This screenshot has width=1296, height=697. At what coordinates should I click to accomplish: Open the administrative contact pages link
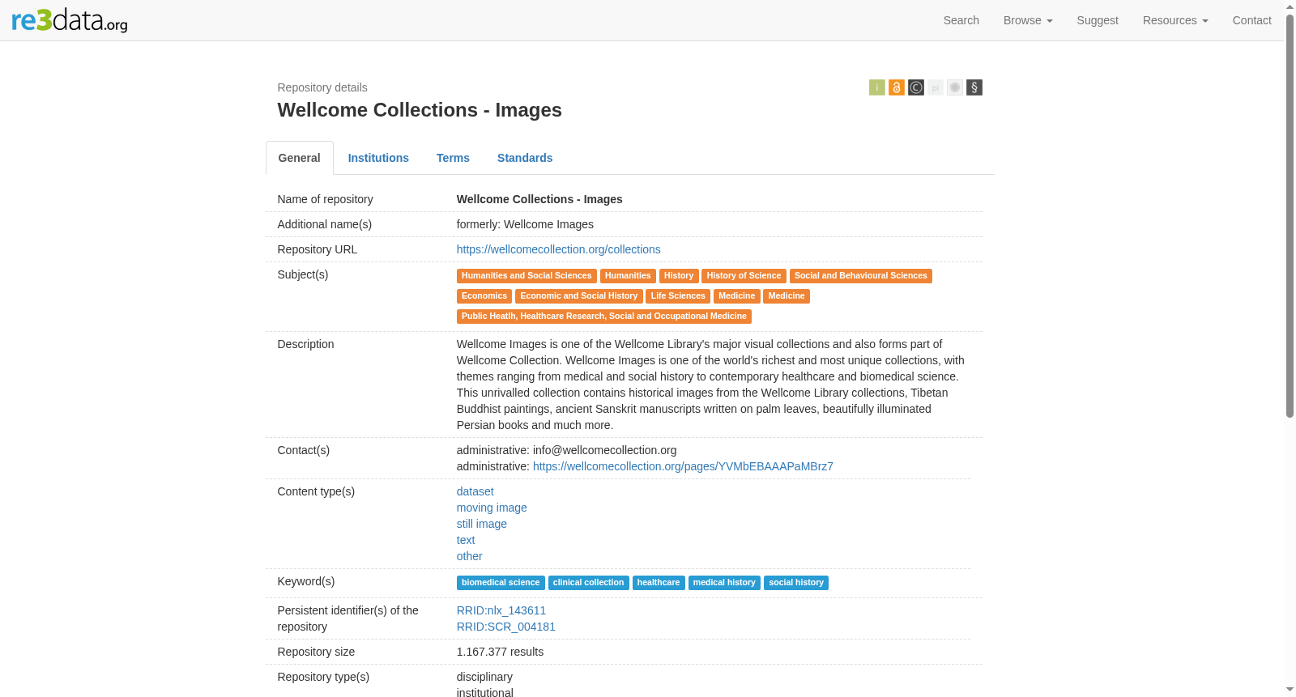point(683,466)
